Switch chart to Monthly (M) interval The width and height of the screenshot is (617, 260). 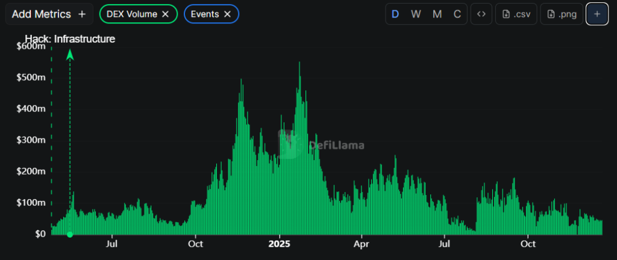tap(437, 14)
